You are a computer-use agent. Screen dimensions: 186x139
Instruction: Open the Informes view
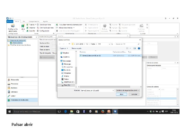click(x=22, y=92)
